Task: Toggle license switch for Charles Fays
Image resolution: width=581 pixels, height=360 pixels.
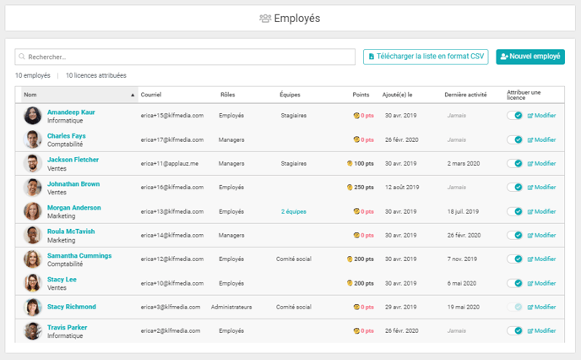Action: [514, 139]
